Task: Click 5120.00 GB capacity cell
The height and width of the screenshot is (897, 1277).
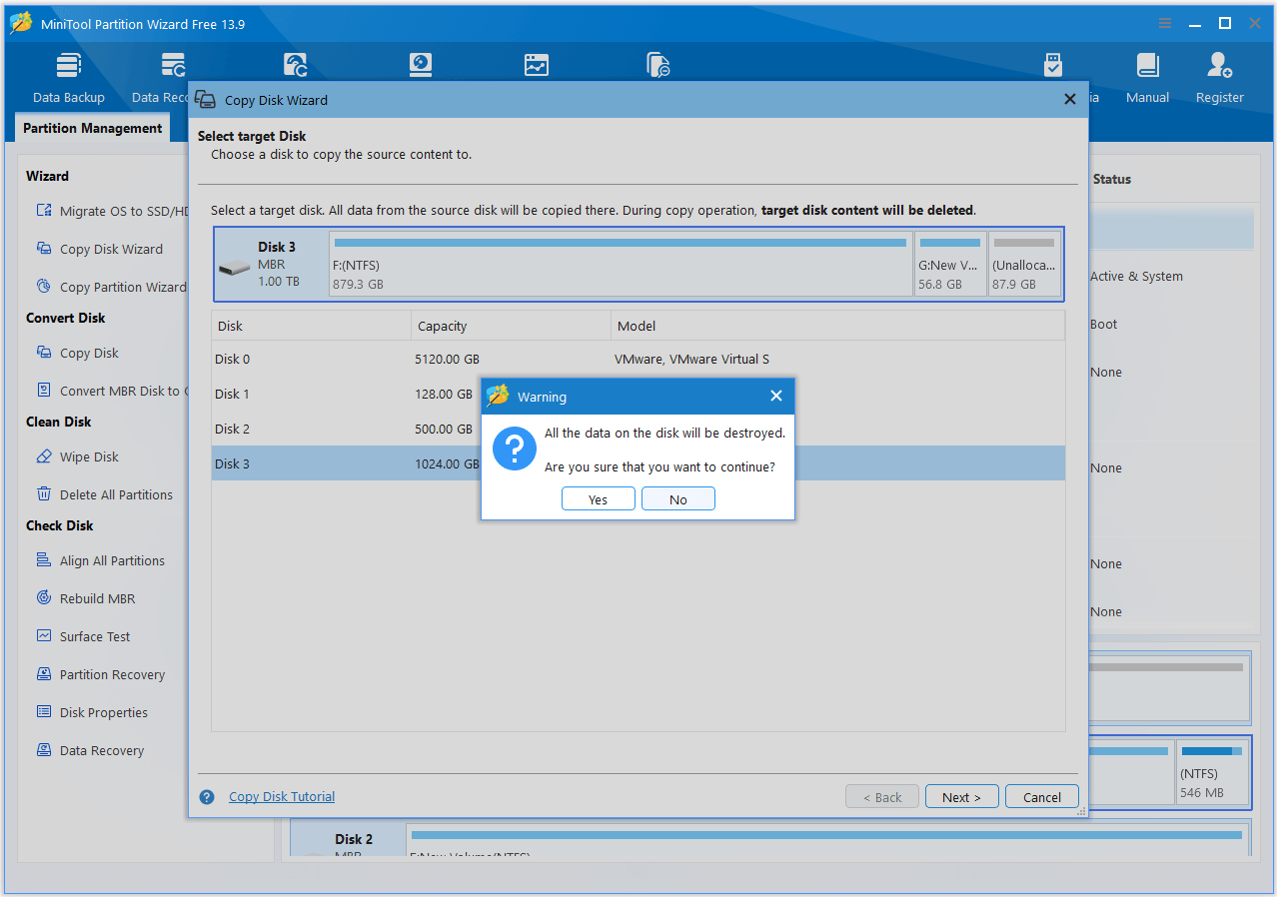Action: click(447, 359)
